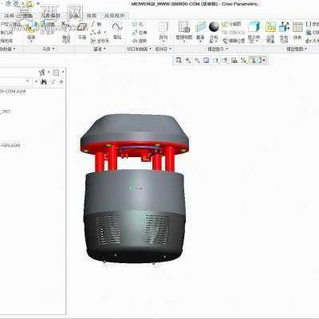The image size is (319, 319).
Task: Open the 族表 family table
Action: 297,31
